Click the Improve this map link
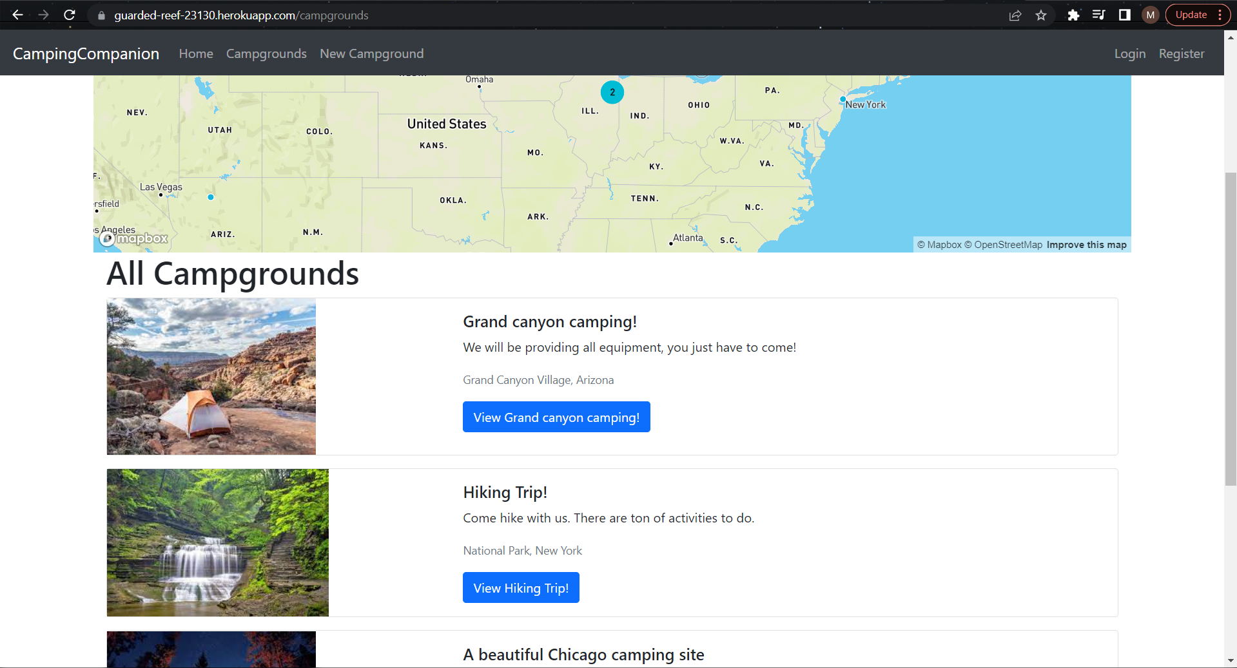 pyautogui.click(x=1086, y=244)
